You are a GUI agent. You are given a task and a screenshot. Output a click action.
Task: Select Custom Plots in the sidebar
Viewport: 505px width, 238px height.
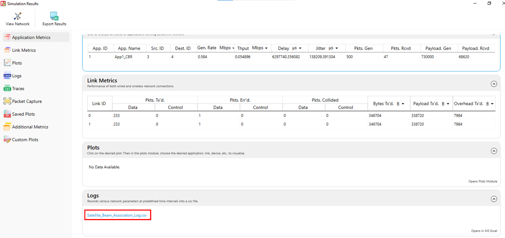coord(25,140)
